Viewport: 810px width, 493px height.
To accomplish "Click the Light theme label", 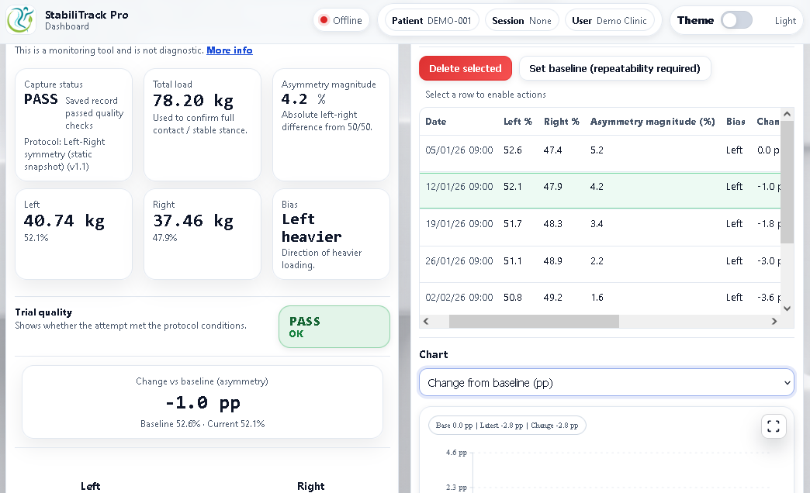I will [x=785, y=21].
